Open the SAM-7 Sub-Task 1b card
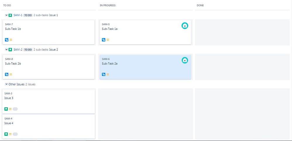292x141 pixels. point(49,32)
